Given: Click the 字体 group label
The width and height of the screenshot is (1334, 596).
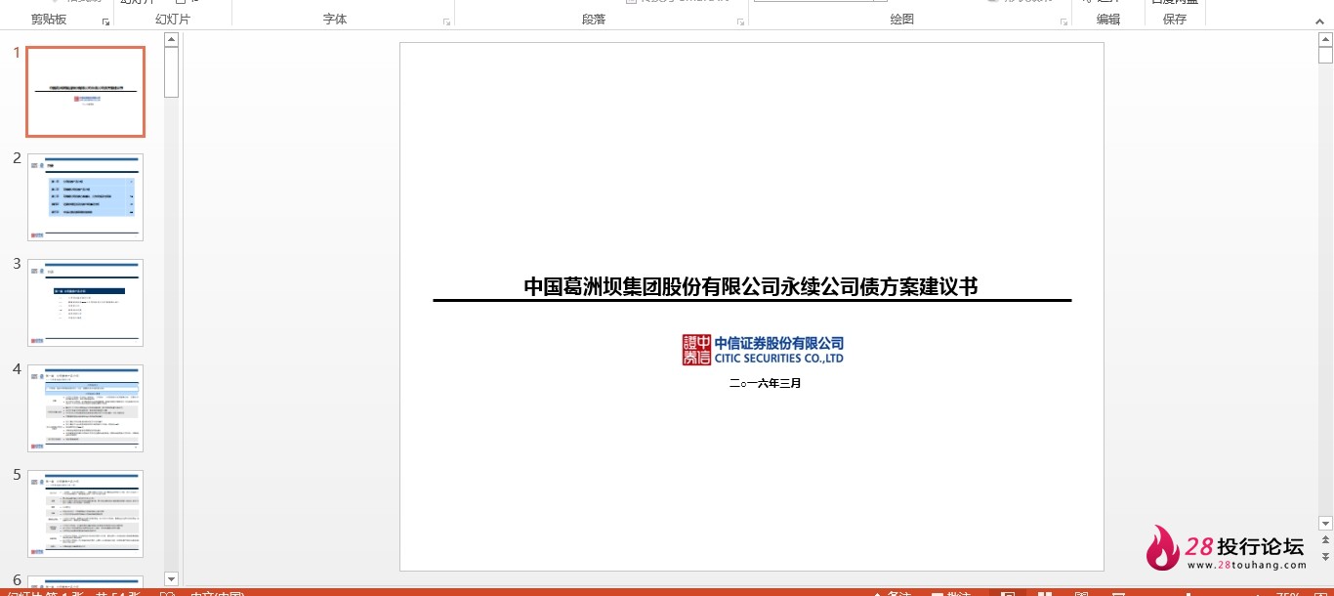Looking at the screenshot, I should point(335,20).
